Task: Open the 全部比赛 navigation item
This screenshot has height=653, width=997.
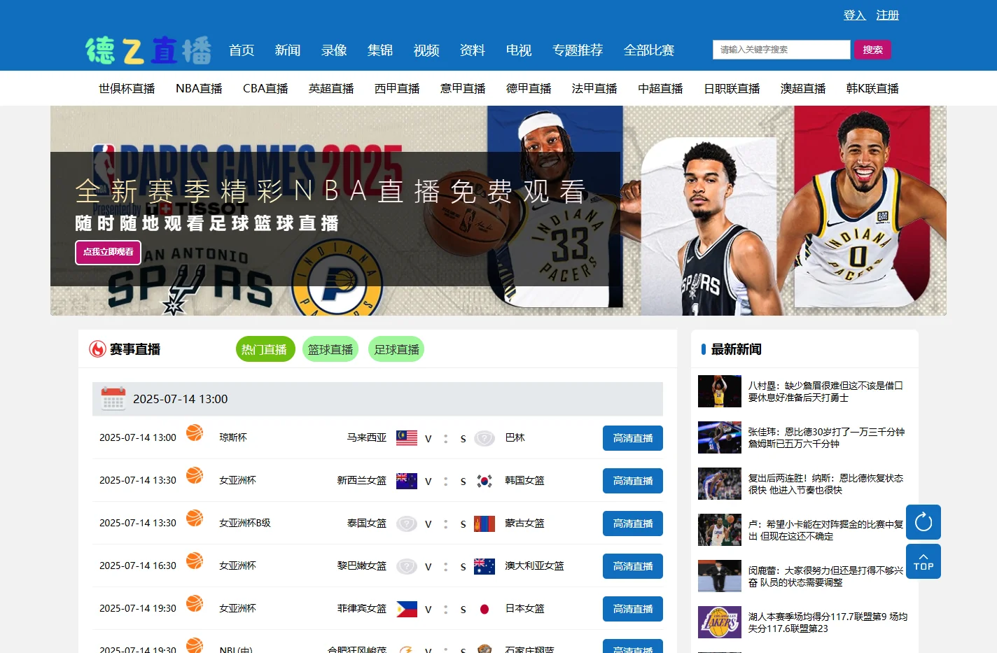Action: (649, 50)
